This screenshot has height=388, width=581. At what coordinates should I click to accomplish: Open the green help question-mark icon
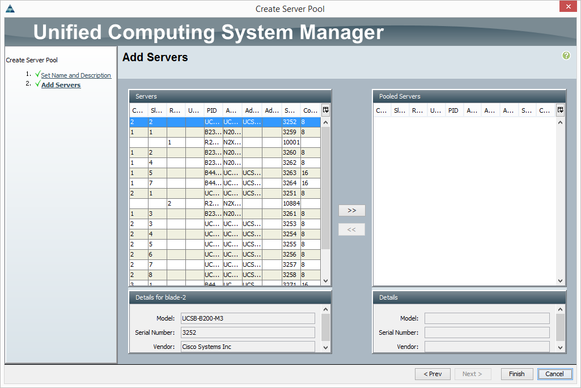(x=566, y=56)
